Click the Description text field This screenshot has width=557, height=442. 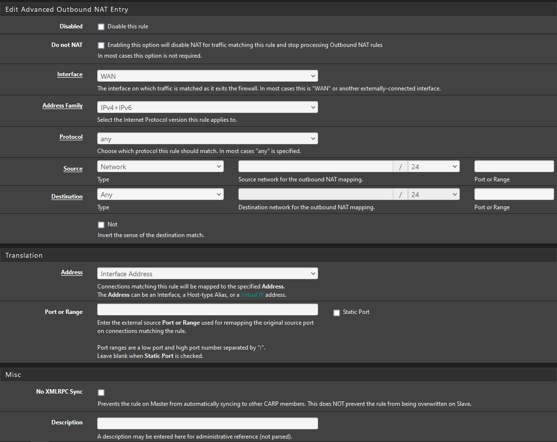point(208,423)
